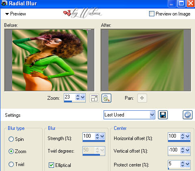Click the Pan crosshair button

coord(142,98)
